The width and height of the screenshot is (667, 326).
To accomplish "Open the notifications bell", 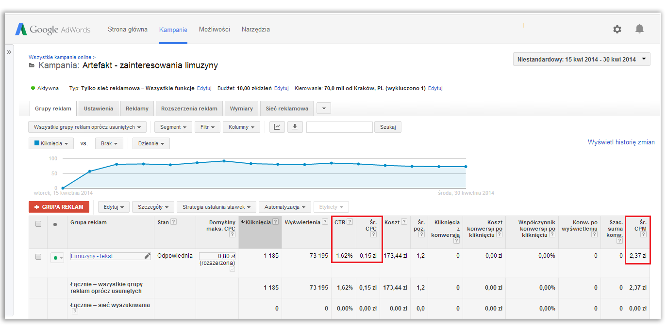I will tap(640, 29).
